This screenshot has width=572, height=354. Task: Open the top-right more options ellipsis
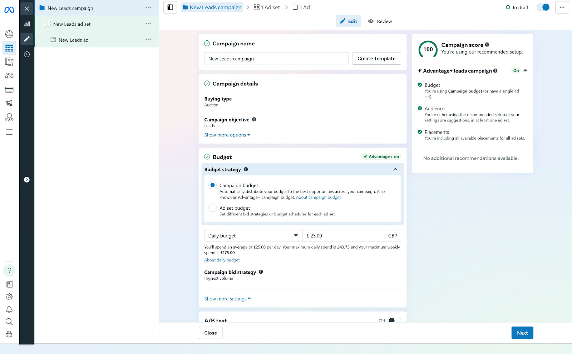click(x=562, y=7)
